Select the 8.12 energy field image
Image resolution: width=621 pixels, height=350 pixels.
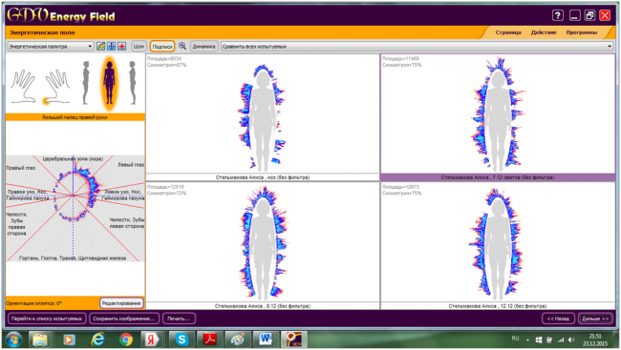click(x=263, y=242)
